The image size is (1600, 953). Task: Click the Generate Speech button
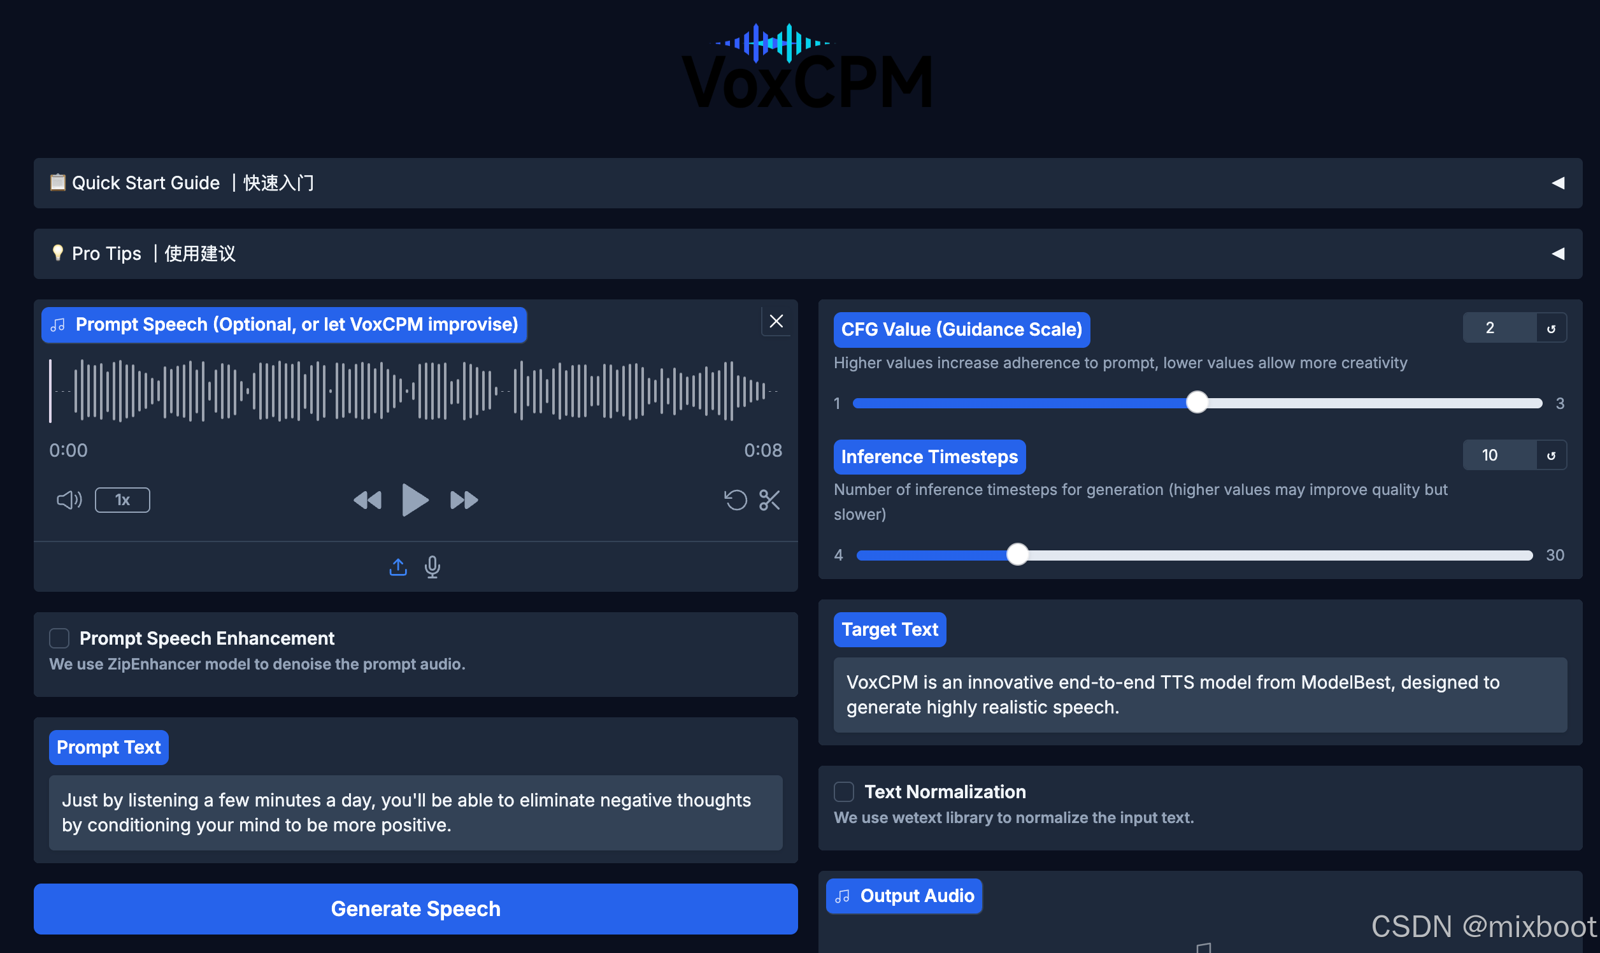click(x=415, y=908)
